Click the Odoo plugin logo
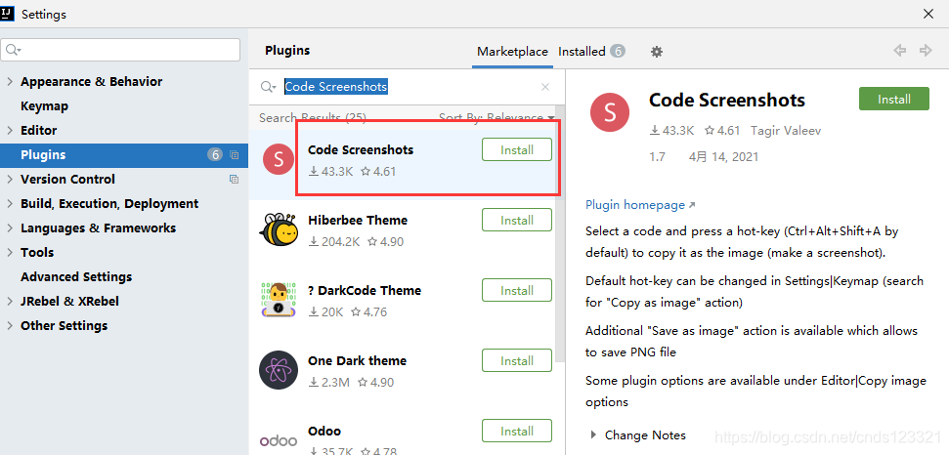Screen dimensions: 949x455 [279, 440]
